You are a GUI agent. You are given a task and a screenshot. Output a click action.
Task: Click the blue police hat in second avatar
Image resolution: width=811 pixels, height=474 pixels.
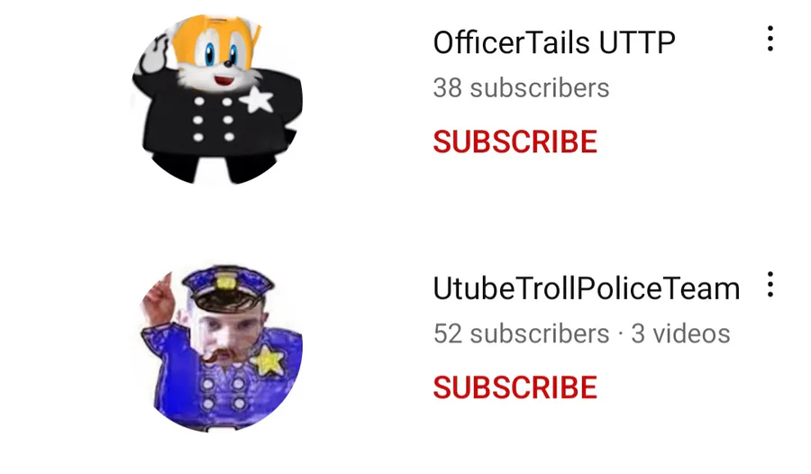point(228,287)
